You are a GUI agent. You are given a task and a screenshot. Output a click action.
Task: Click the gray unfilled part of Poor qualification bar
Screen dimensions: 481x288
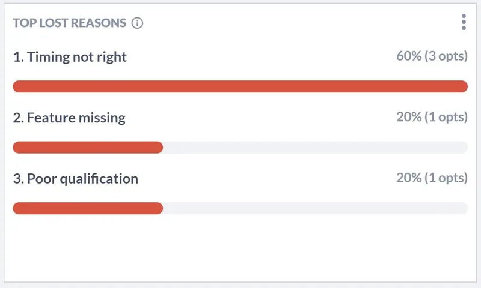tap(315, 208)
